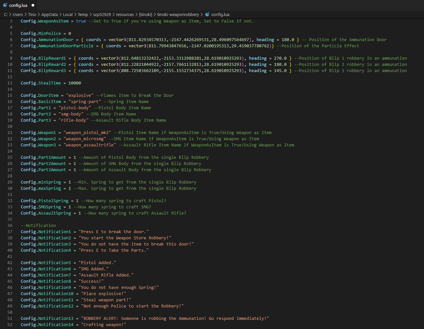Click the true value of Config.WeaponAsItem
This screenshot has height=329, width=424.
pyautogui.click(x=81, y=21)
